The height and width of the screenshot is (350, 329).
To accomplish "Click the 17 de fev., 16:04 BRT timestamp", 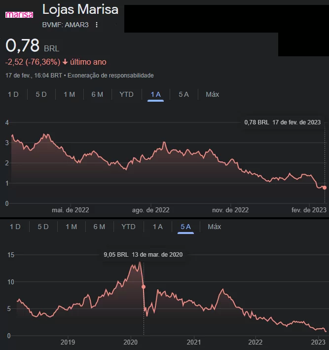I will pos(34,76).
